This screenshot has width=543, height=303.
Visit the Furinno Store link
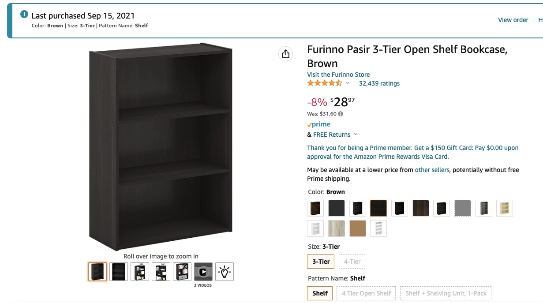pyautogui.click(x=338, y=75)
